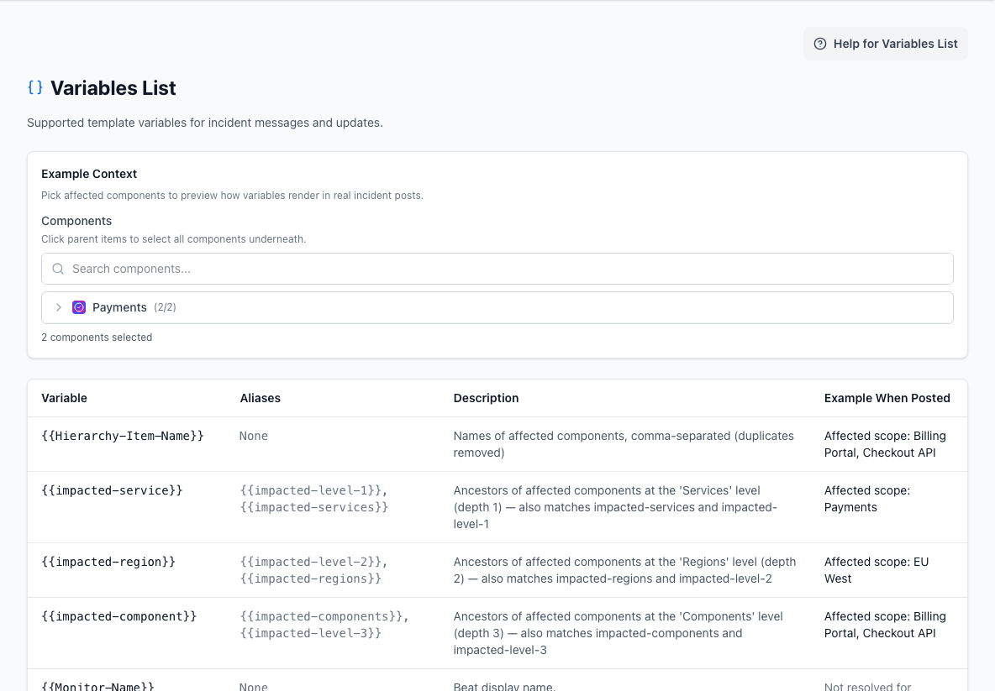Click the Variable column header
Viewport: 995px width, 691px height.
64,398
